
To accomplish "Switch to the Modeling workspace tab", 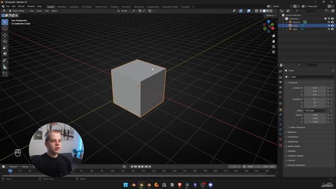I will [x=62, y=7].
